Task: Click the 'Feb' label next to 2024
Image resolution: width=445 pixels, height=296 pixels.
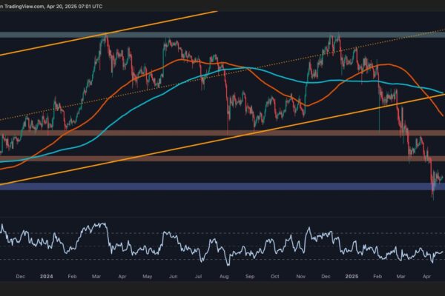Action: (72, 277)
